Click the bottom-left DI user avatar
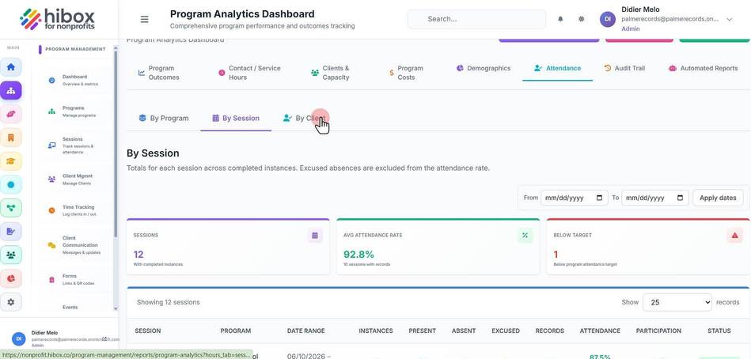The width and height of the screenshot is (751, 359). (19, 338)
